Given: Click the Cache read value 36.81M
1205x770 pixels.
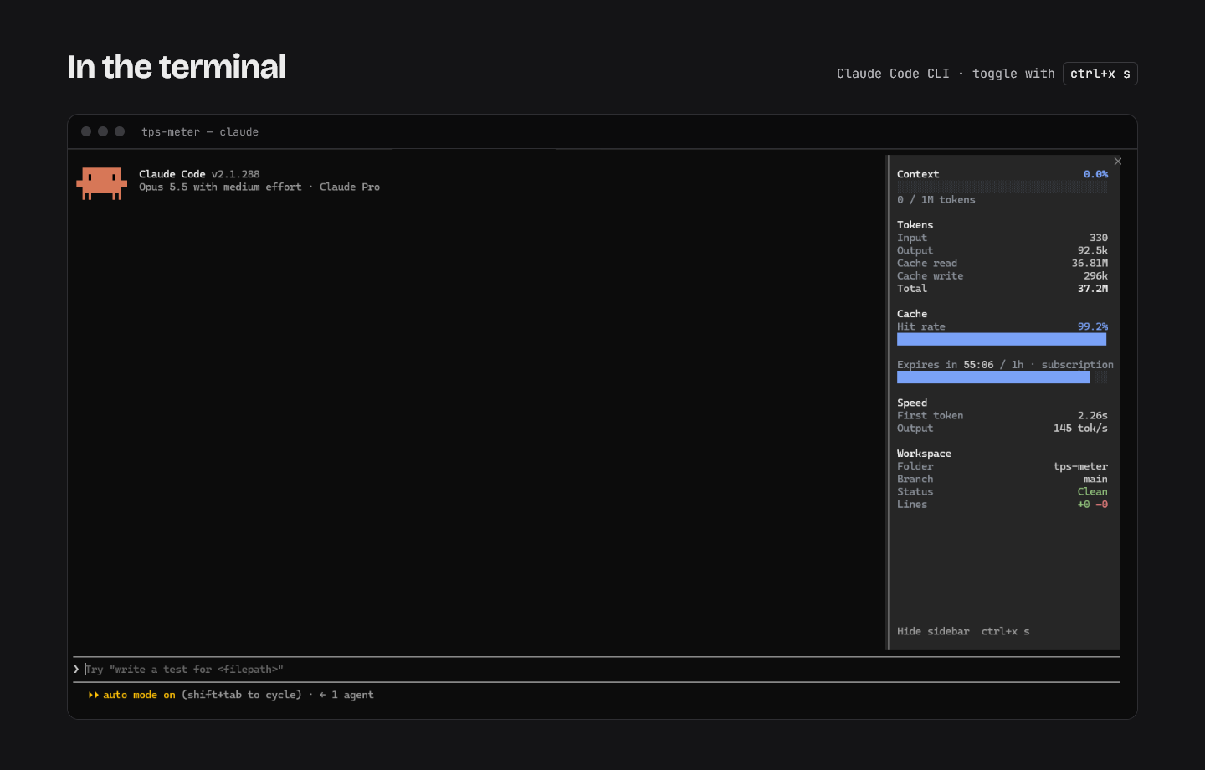Looking at the screenshot, I should [1090, 263].
